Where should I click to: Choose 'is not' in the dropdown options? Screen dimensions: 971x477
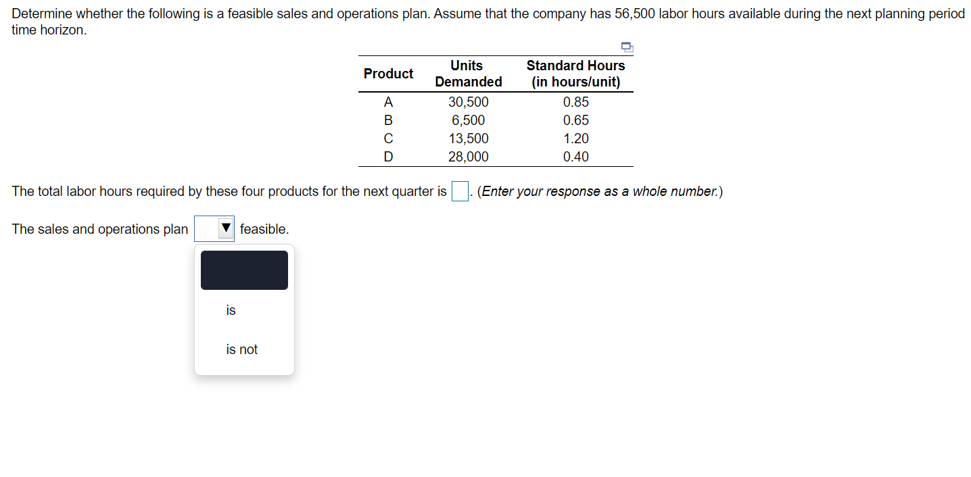click(241, 349)
